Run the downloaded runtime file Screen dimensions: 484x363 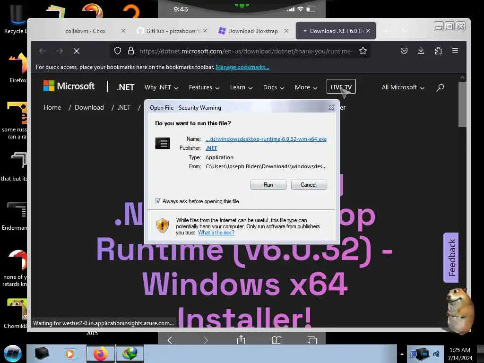click(x=268, y=185)
